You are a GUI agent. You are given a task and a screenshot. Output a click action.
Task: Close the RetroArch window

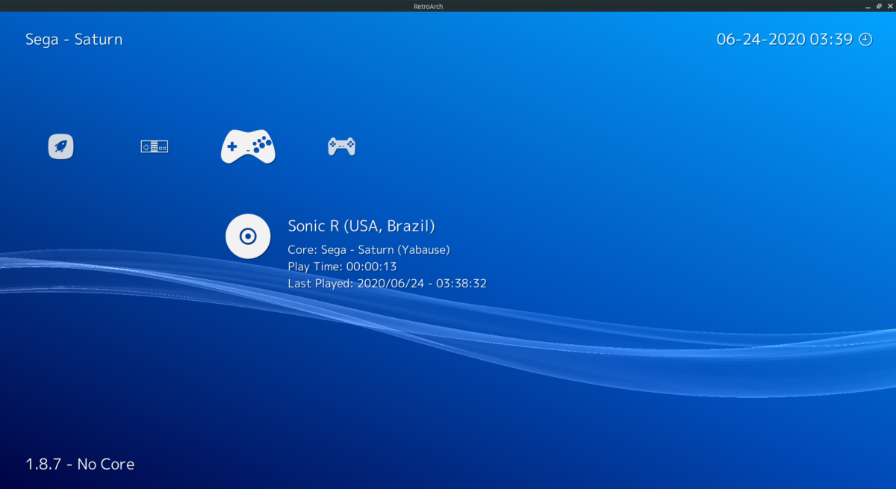coord(889,6)
